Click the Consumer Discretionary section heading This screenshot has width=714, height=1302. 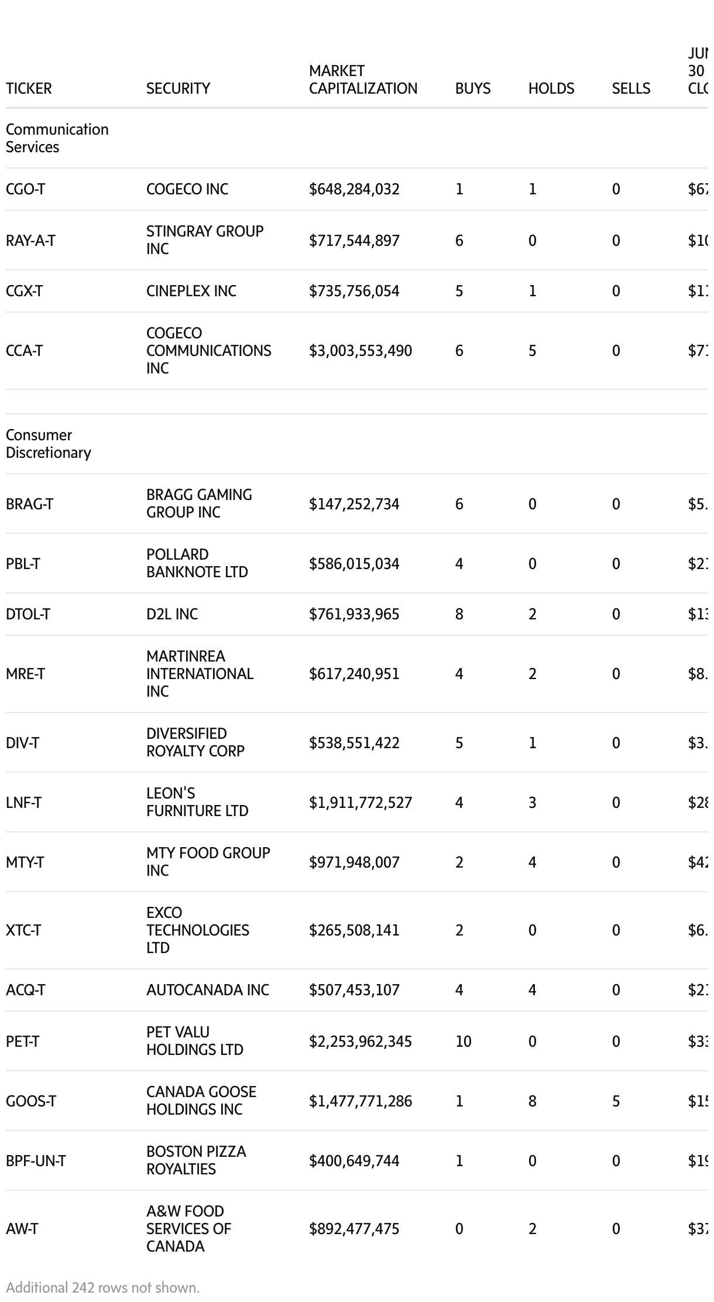tap(49, 444)
